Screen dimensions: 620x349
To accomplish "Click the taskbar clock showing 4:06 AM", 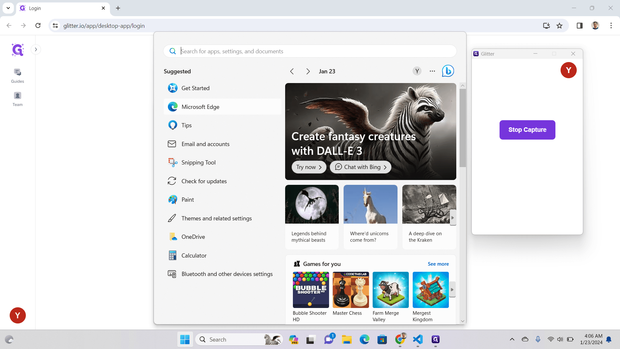I will (x=591, y=339).
